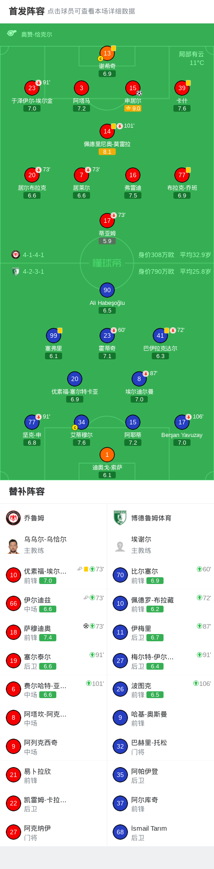Open 卡什 number 39 player circle
The height and width of the screenshot is (869, 214).
pos(182,88)
